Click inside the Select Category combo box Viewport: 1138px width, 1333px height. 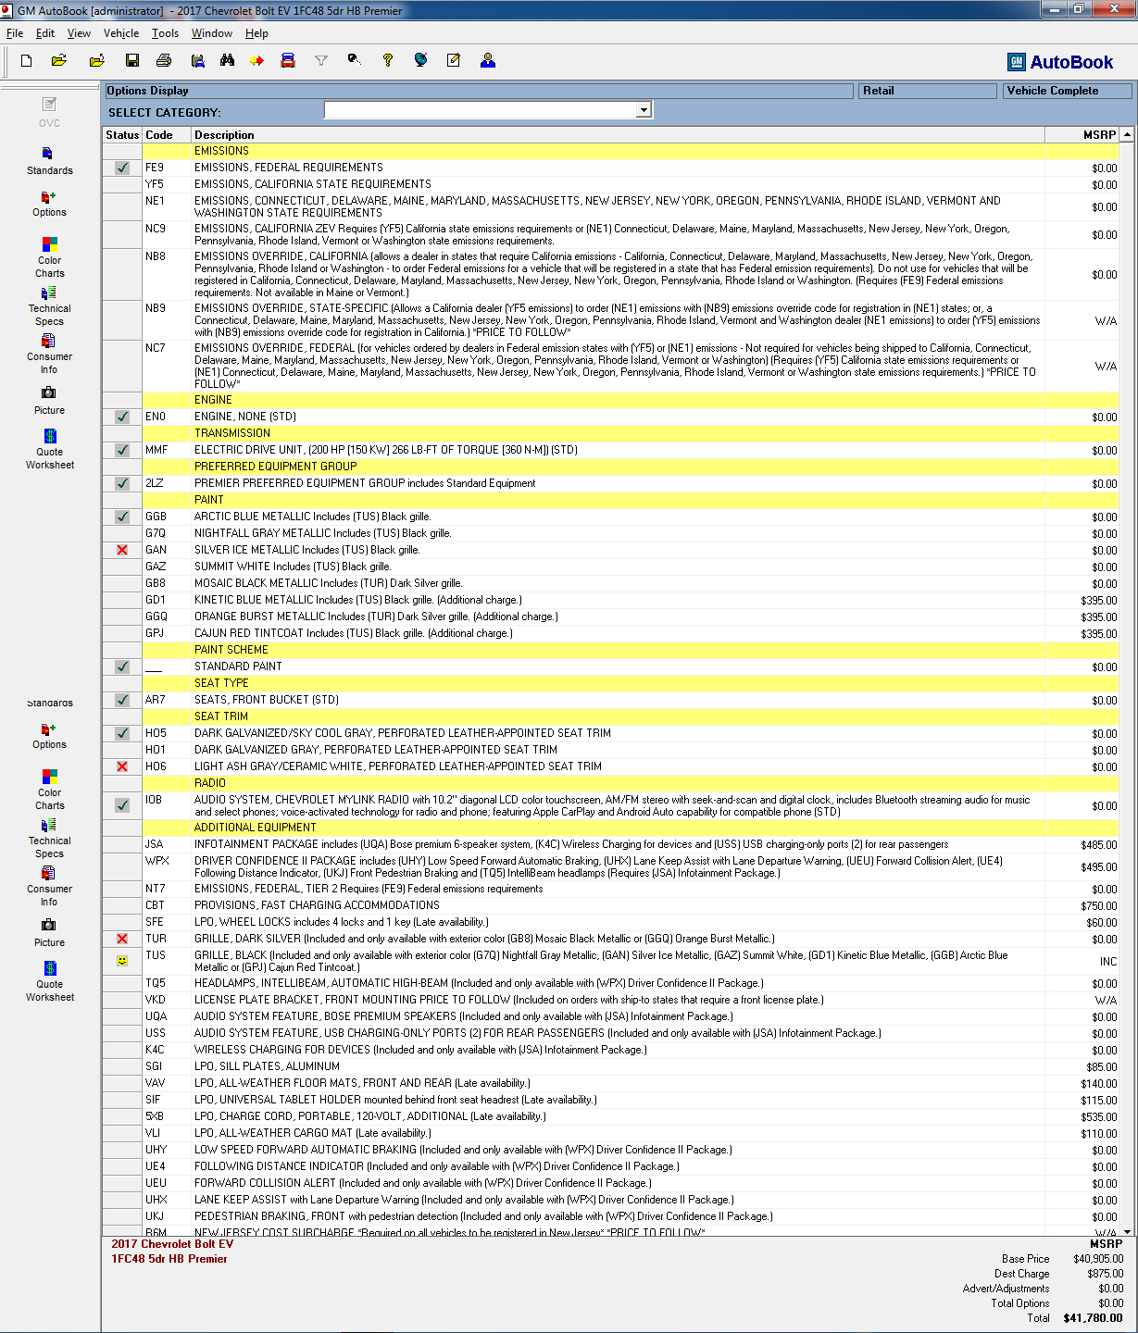(480, 110)
